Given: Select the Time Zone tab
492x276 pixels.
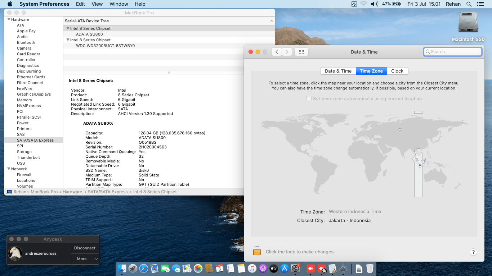Looking at the screenshot, I should pos(371,71).
